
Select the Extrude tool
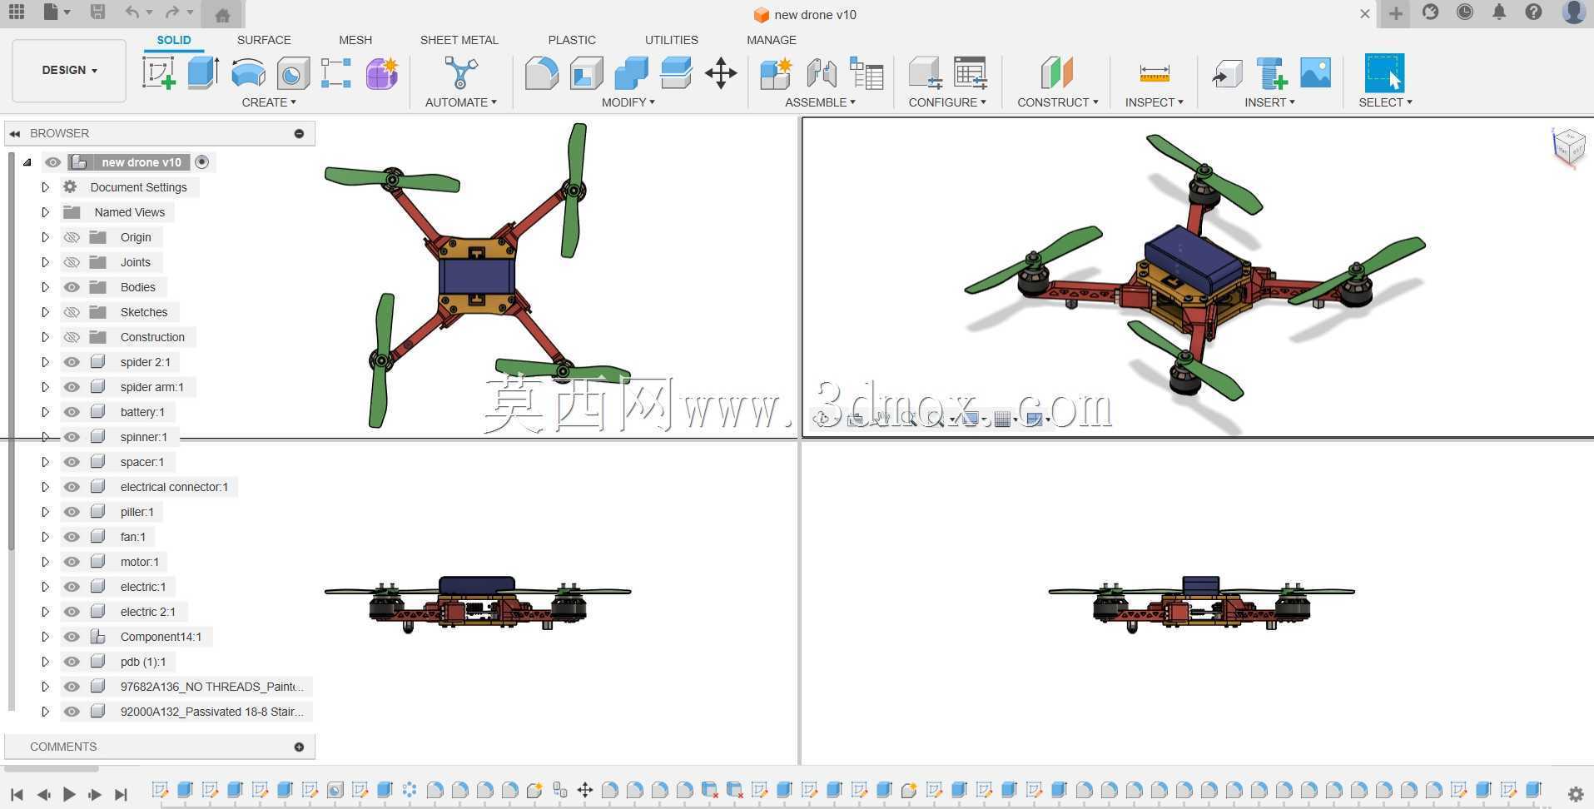pos(203,73)
